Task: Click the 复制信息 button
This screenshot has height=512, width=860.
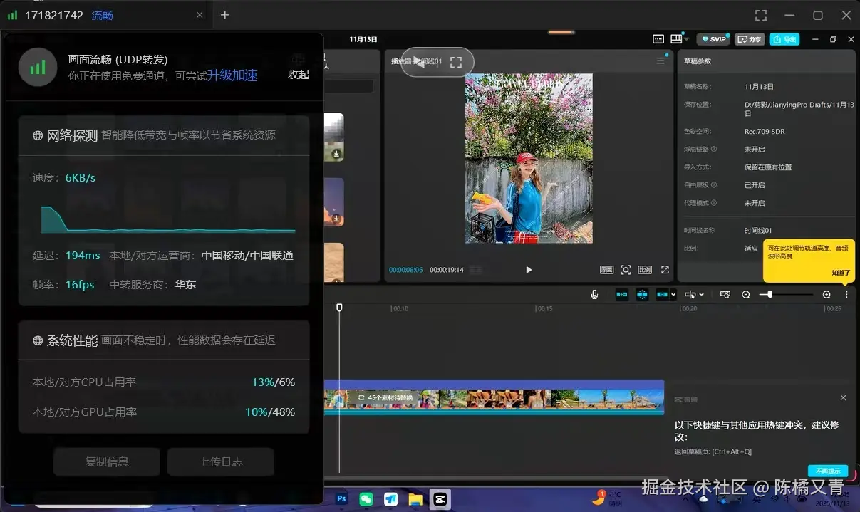Action: pos(107,461)
